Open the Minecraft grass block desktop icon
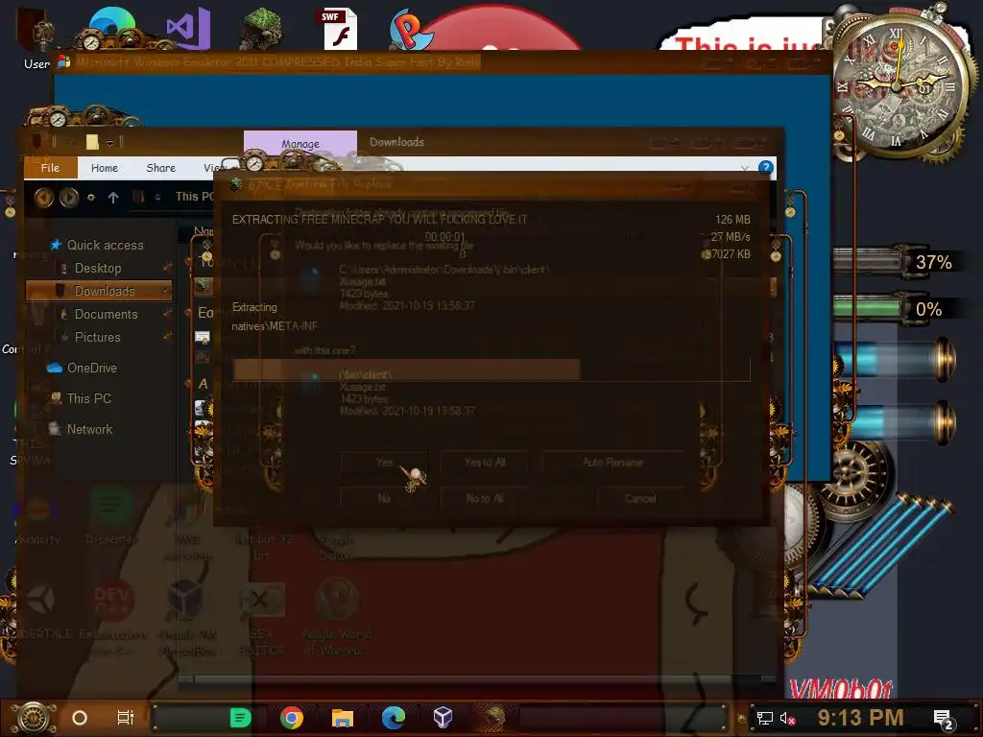Viewport: 983px width, 737px height. pos(263,29)
